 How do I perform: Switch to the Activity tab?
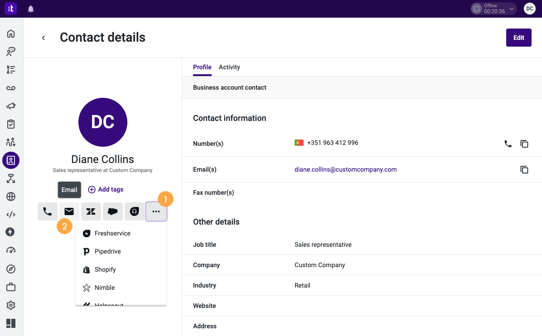click(229, 67)
